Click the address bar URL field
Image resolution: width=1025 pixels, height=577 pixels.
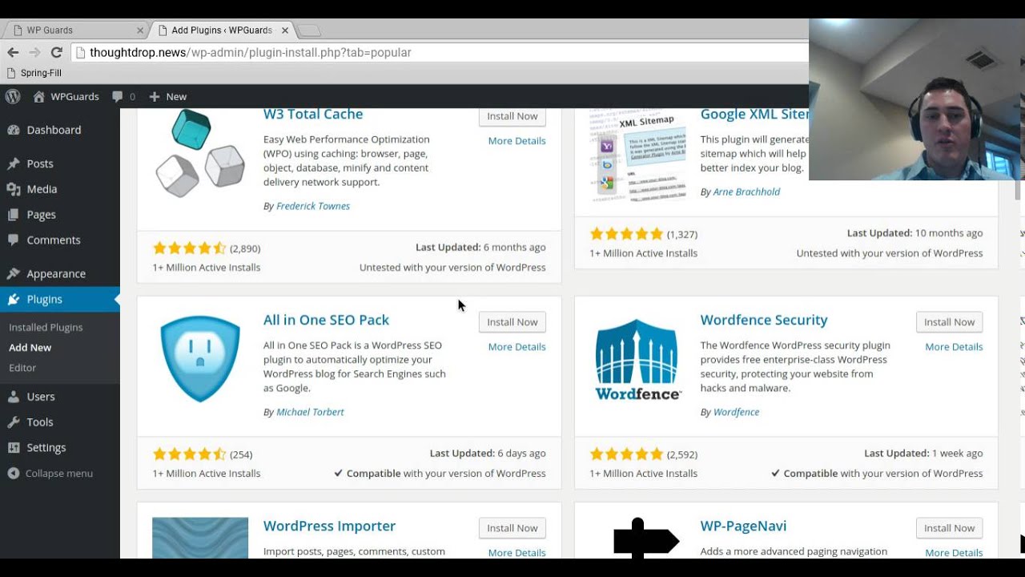[x=440, y=52]
